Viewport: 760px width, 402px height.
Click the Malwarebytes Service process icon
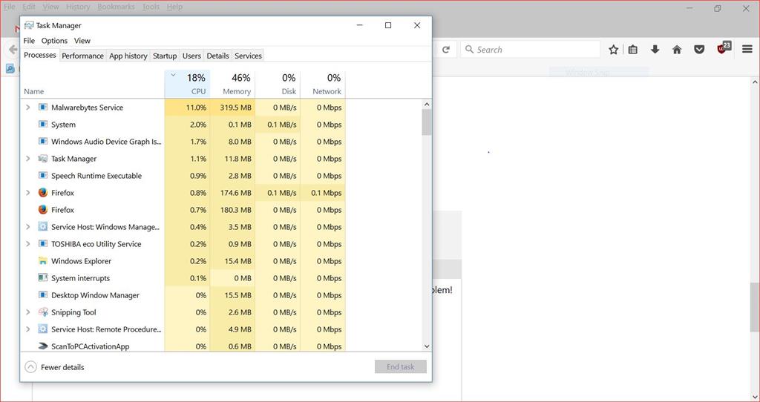coord(42,107)
